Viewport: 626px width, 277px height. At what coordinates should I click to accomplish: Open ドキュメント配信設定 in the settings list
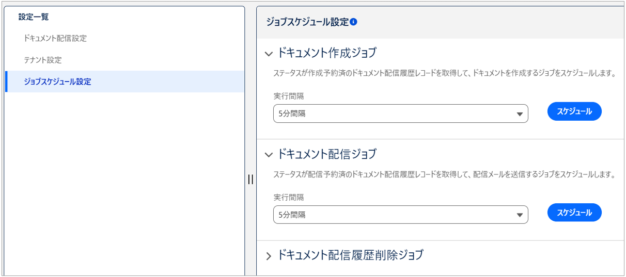55,38
